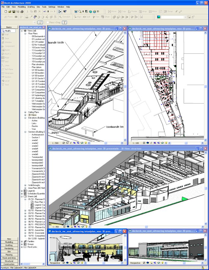Click the Copy tool in edit toolbar
Image resolution: width=209 pixels, height=270 pixels.
point(122,11)
